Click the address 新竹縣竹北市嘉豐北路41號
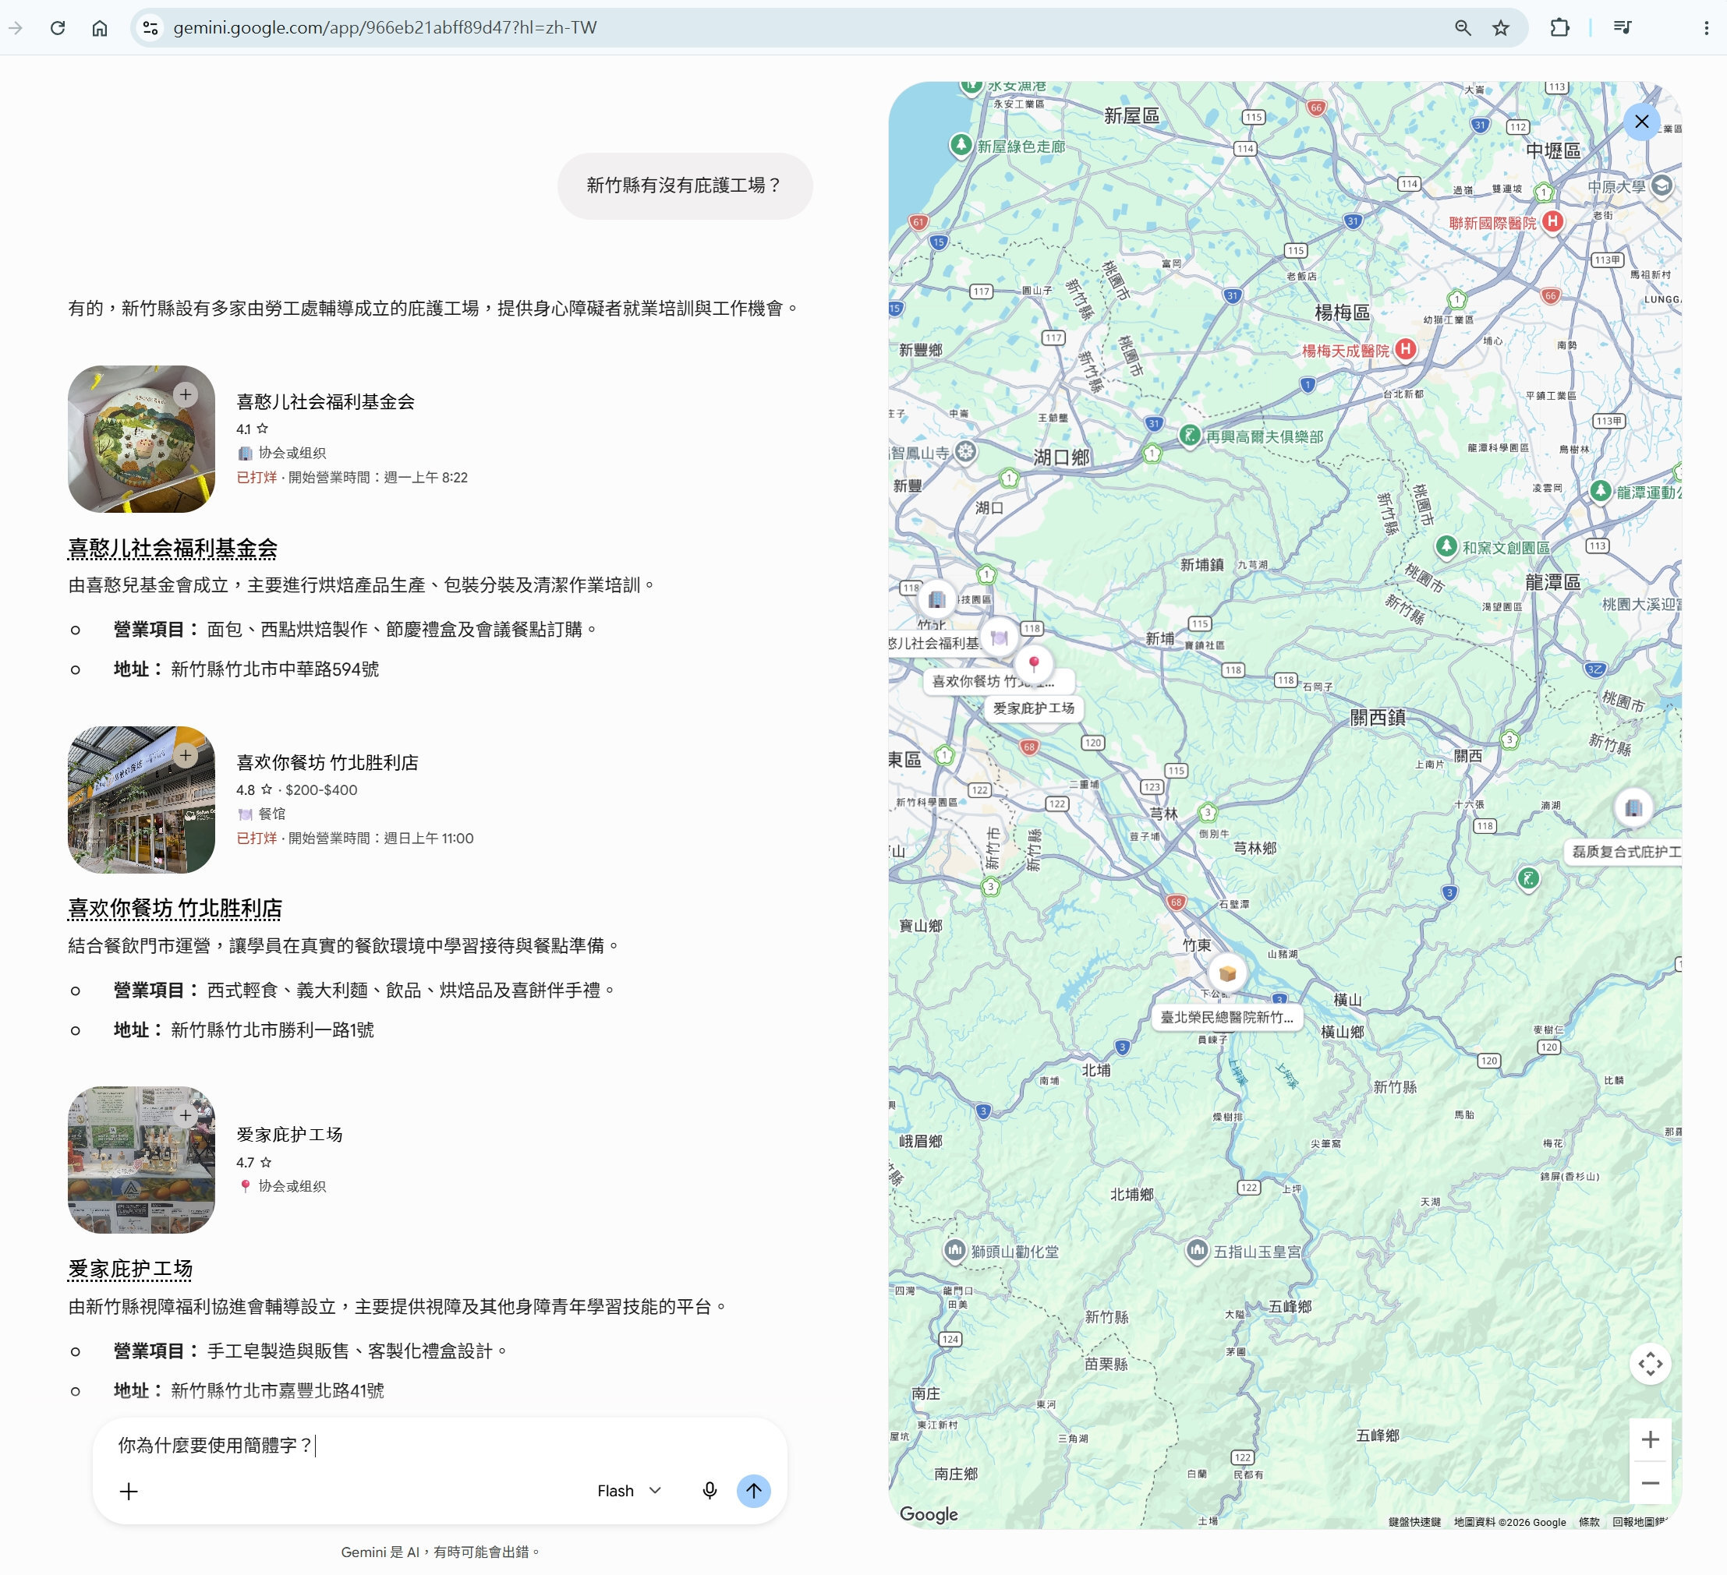Viewport: 1727px width, 1575px height. (278, 1390)
